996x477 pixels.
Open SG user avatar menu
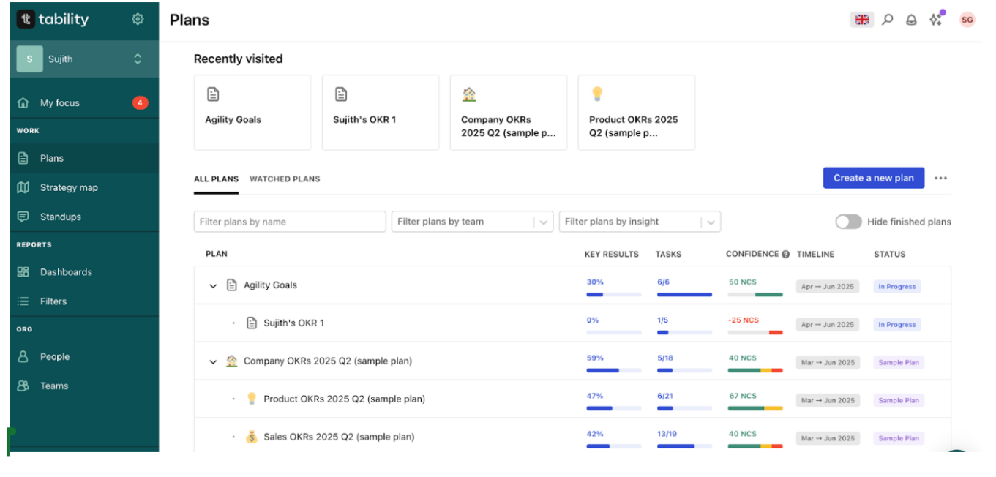[x=967, y=20]
